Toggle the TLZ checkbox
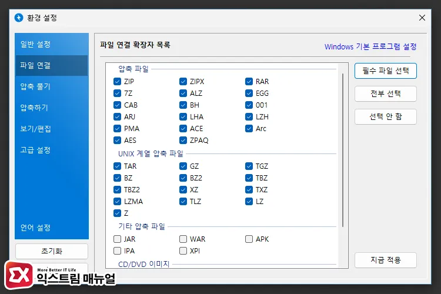This screenshot has height=294, width=441. 183,202
